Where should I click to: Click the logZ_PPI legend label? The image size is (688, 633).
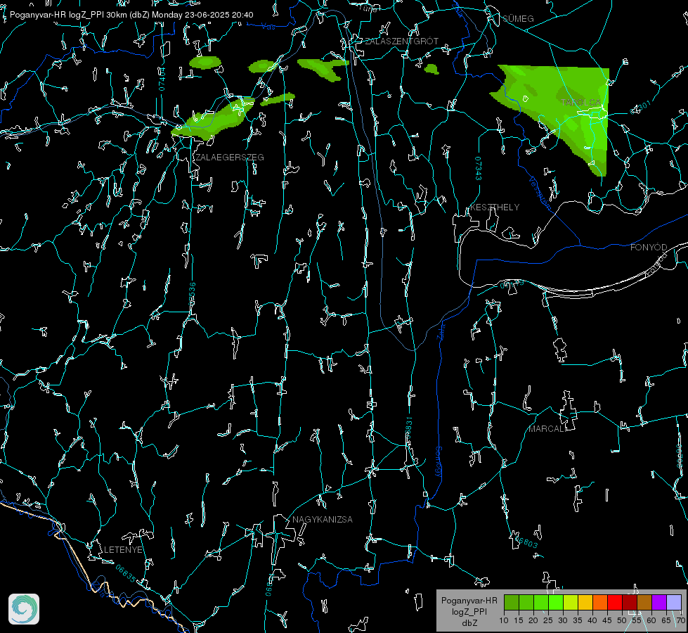pyautogui.click(x=469, y=611)
